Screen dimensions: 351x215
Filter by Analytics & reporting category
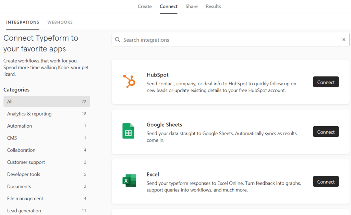(47, 114)
